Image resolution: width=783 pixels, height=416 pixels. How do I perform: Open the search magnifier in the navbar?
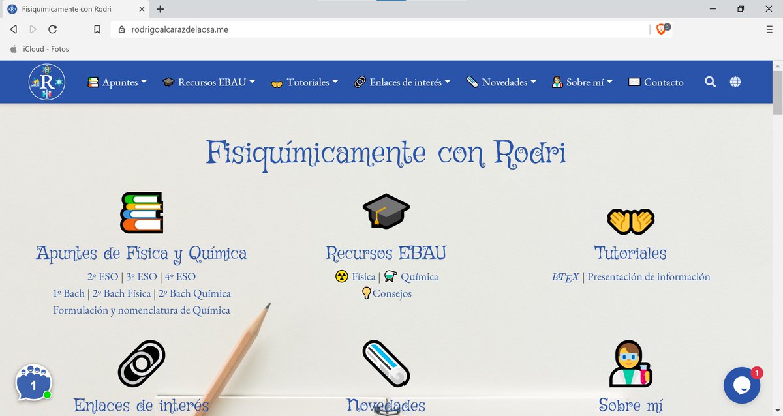pyautogui.click(x=711, y=82)
